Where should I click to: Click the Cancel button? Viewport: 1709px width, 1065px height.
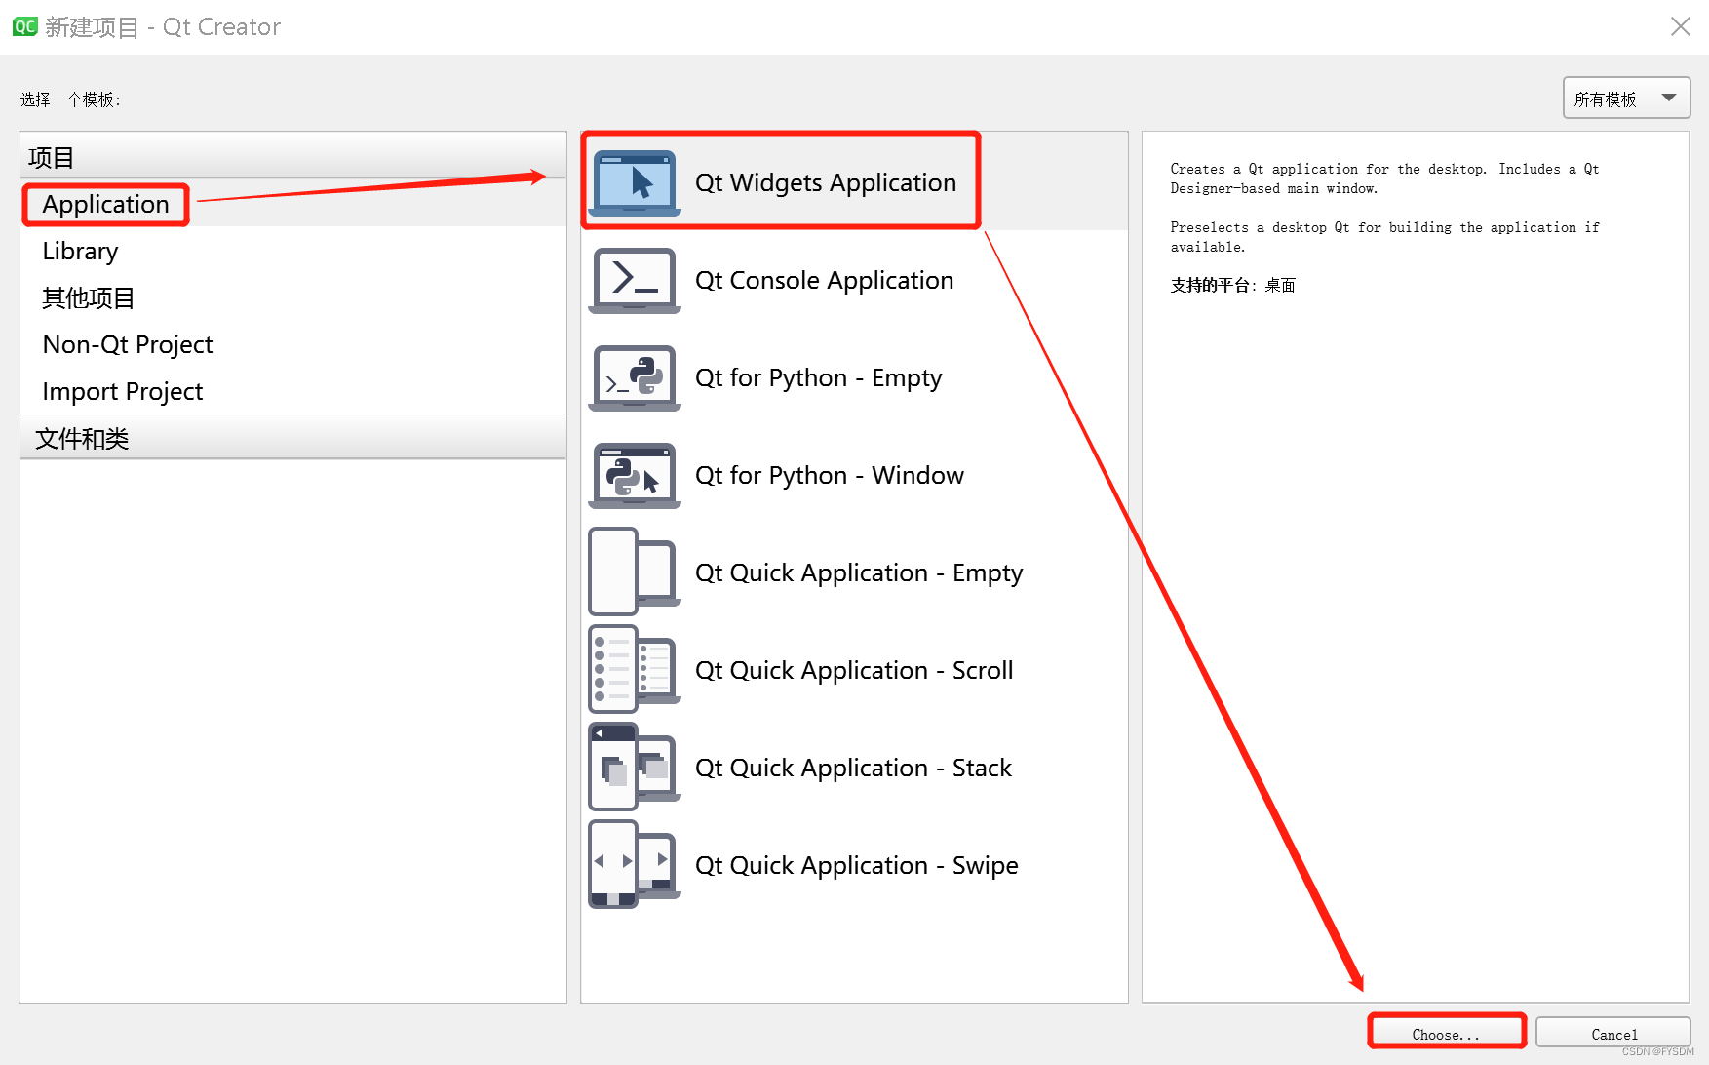pyautogui.click(x=1613, y=1034)
